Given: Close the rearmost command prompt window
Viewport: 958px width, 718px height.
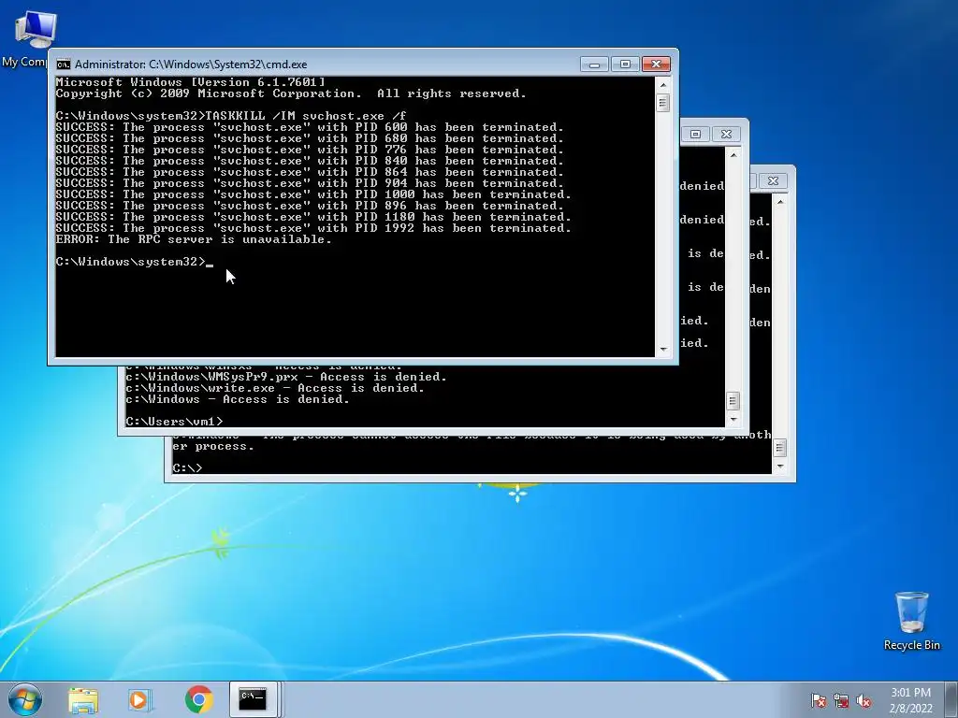Looking at the screenshot, I should [773, 180].
